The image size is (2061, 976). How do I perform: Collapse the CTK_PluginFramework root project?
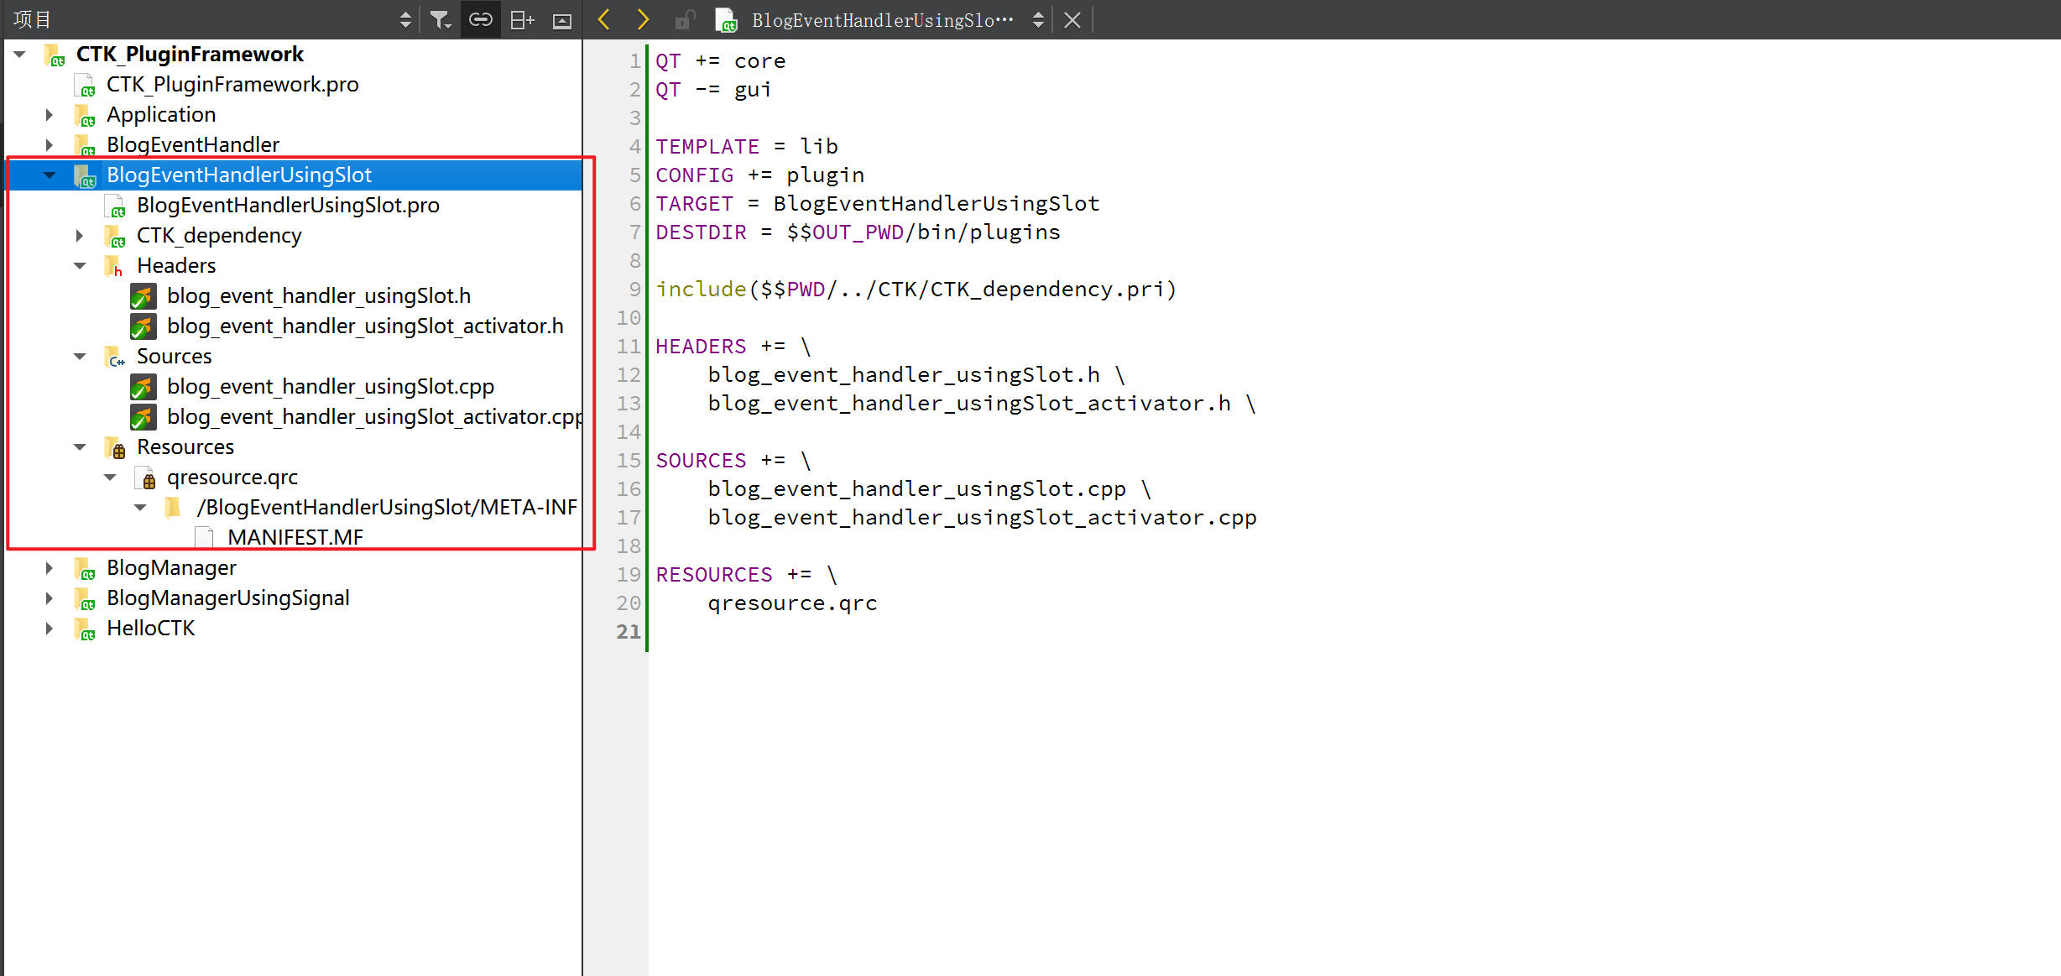tap(20, 55)
